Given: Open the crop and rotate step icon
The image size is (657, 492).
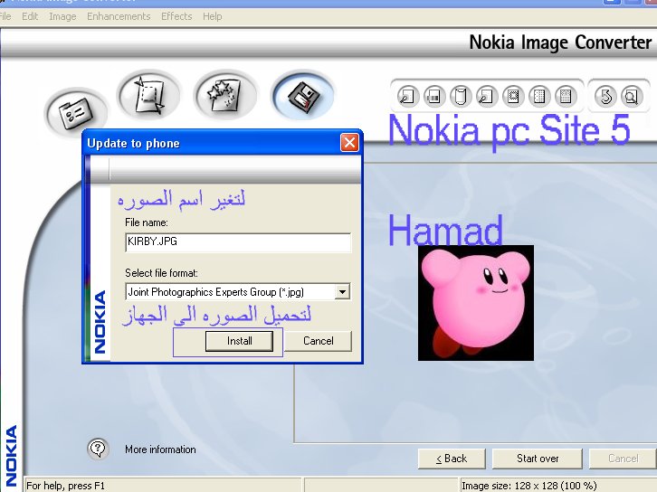Looking at the screenshot, I should (x=148, y=95).
